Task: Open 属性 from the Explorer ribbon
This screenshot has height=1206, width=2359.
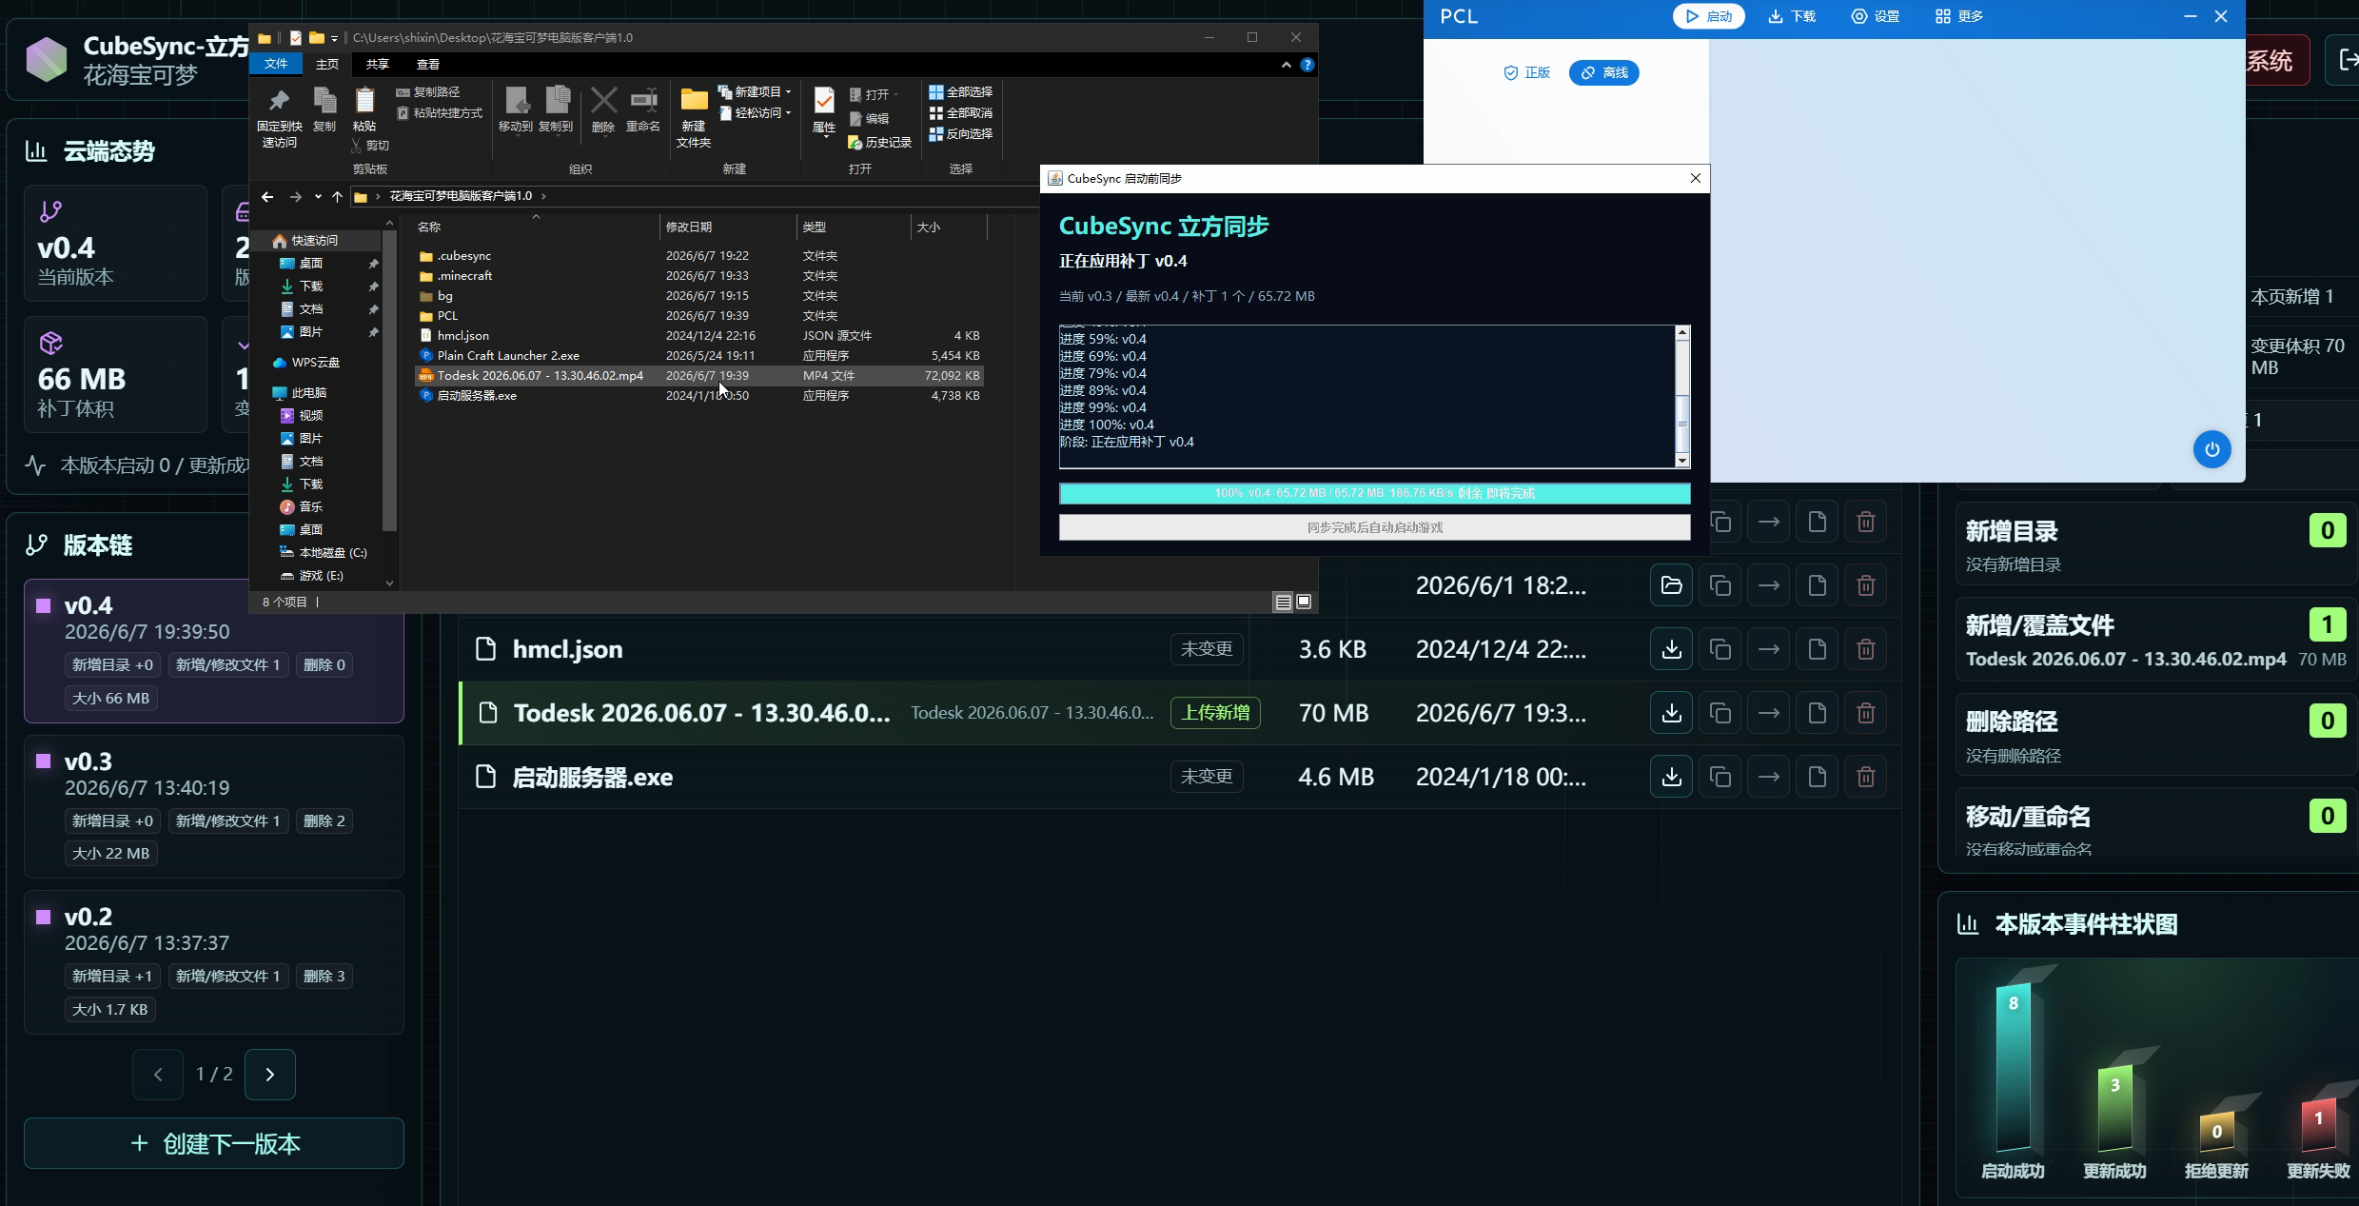Action: point(824,112)
